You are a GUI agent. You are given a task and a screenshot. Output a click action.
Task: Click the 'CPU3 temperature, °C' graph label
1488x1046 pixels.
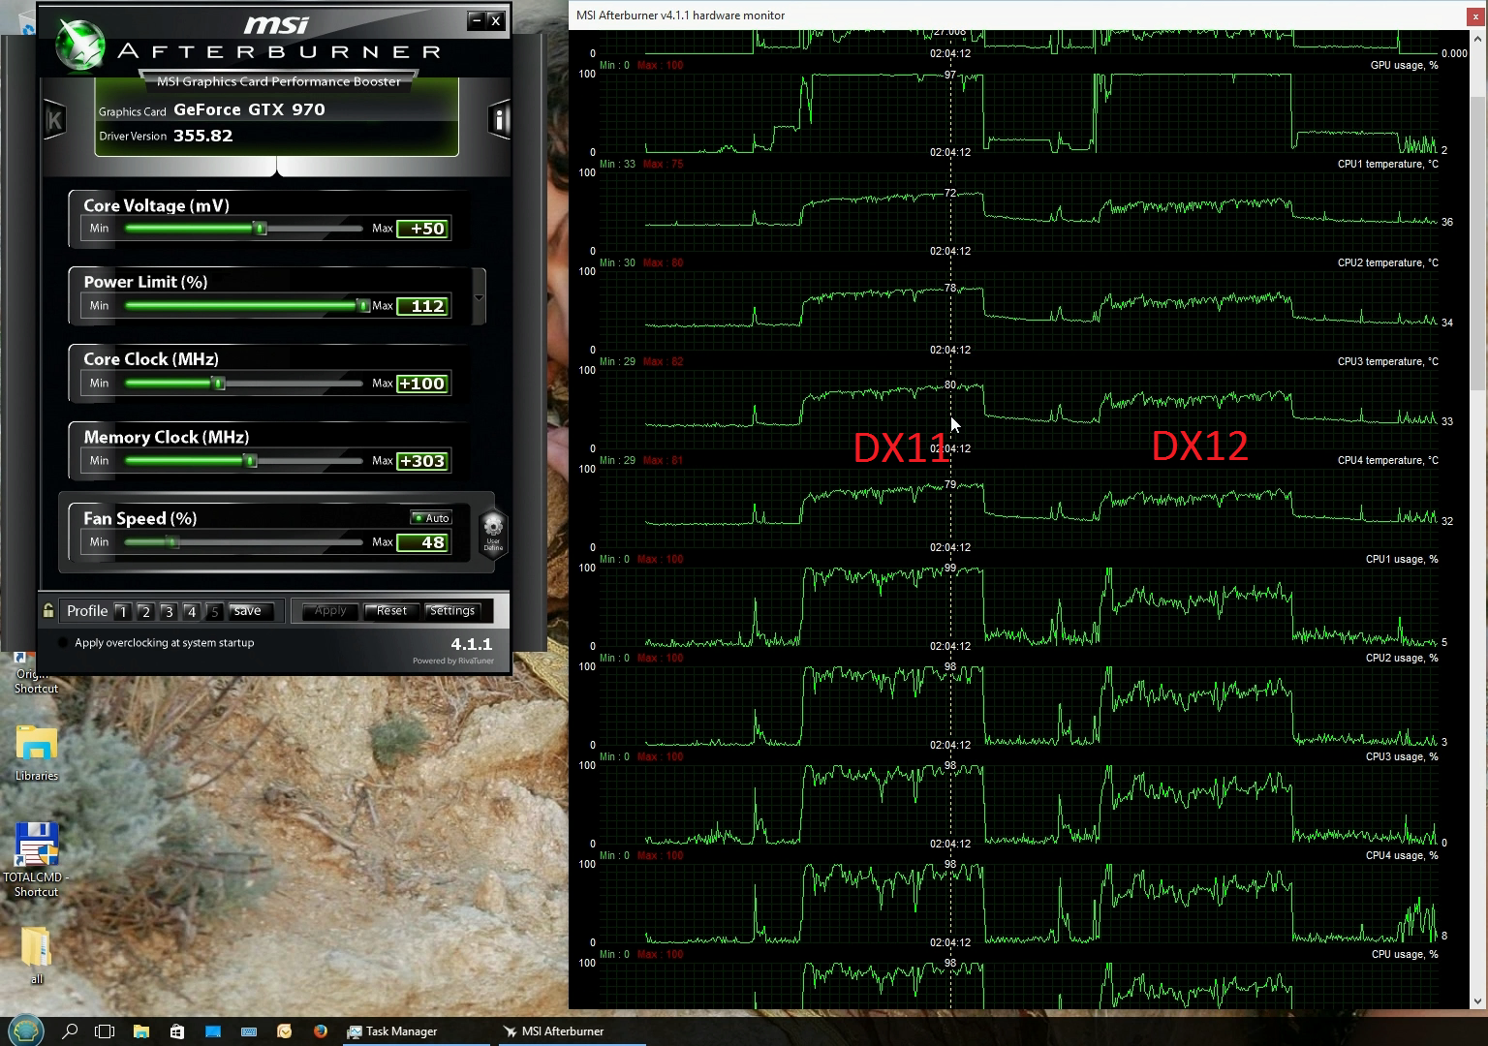1387,361
